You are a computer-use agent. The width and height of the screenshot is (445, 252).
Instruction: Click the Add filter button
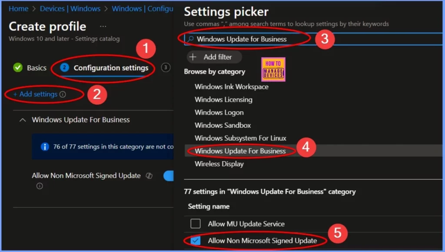(214, 57)
